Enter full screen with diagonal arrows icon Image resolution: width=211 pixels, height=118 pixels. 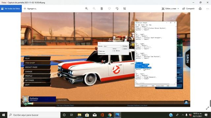coord(207,108)
